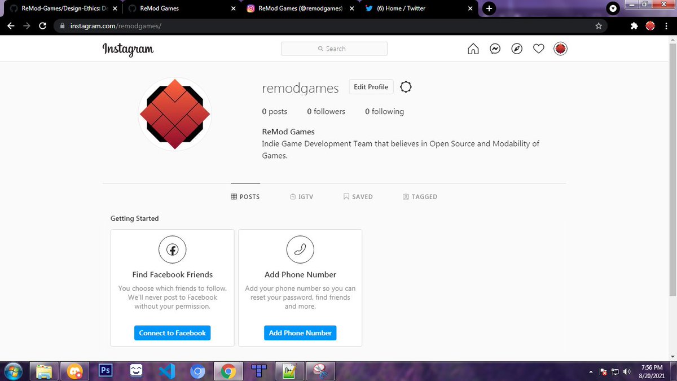Click the volume speaker tray icon
The height and width of the screenshot is (381, 677).
[627, 371]
